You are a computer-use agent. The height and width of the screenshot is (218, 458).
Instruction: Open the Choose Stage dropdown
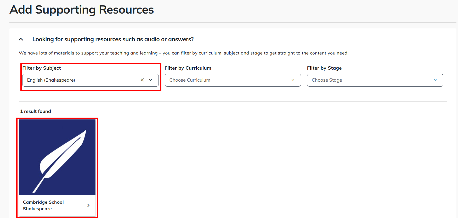(375, 80)
